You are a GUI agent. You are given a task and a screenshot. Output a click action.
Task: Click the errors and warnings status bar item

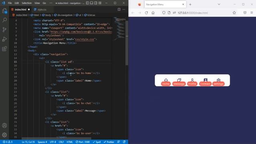click(x=8, y=142)
